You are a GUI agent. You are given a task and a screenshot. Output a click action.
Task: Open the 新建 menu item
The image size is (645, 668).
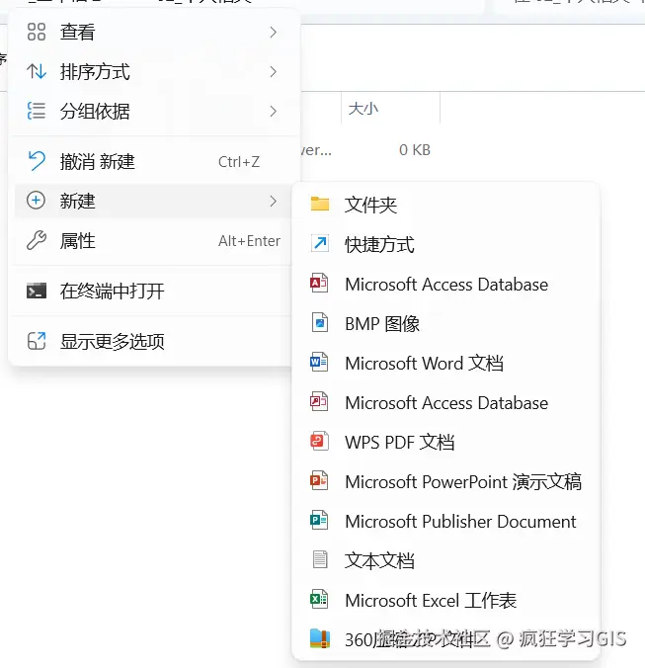tap(153, 201)
